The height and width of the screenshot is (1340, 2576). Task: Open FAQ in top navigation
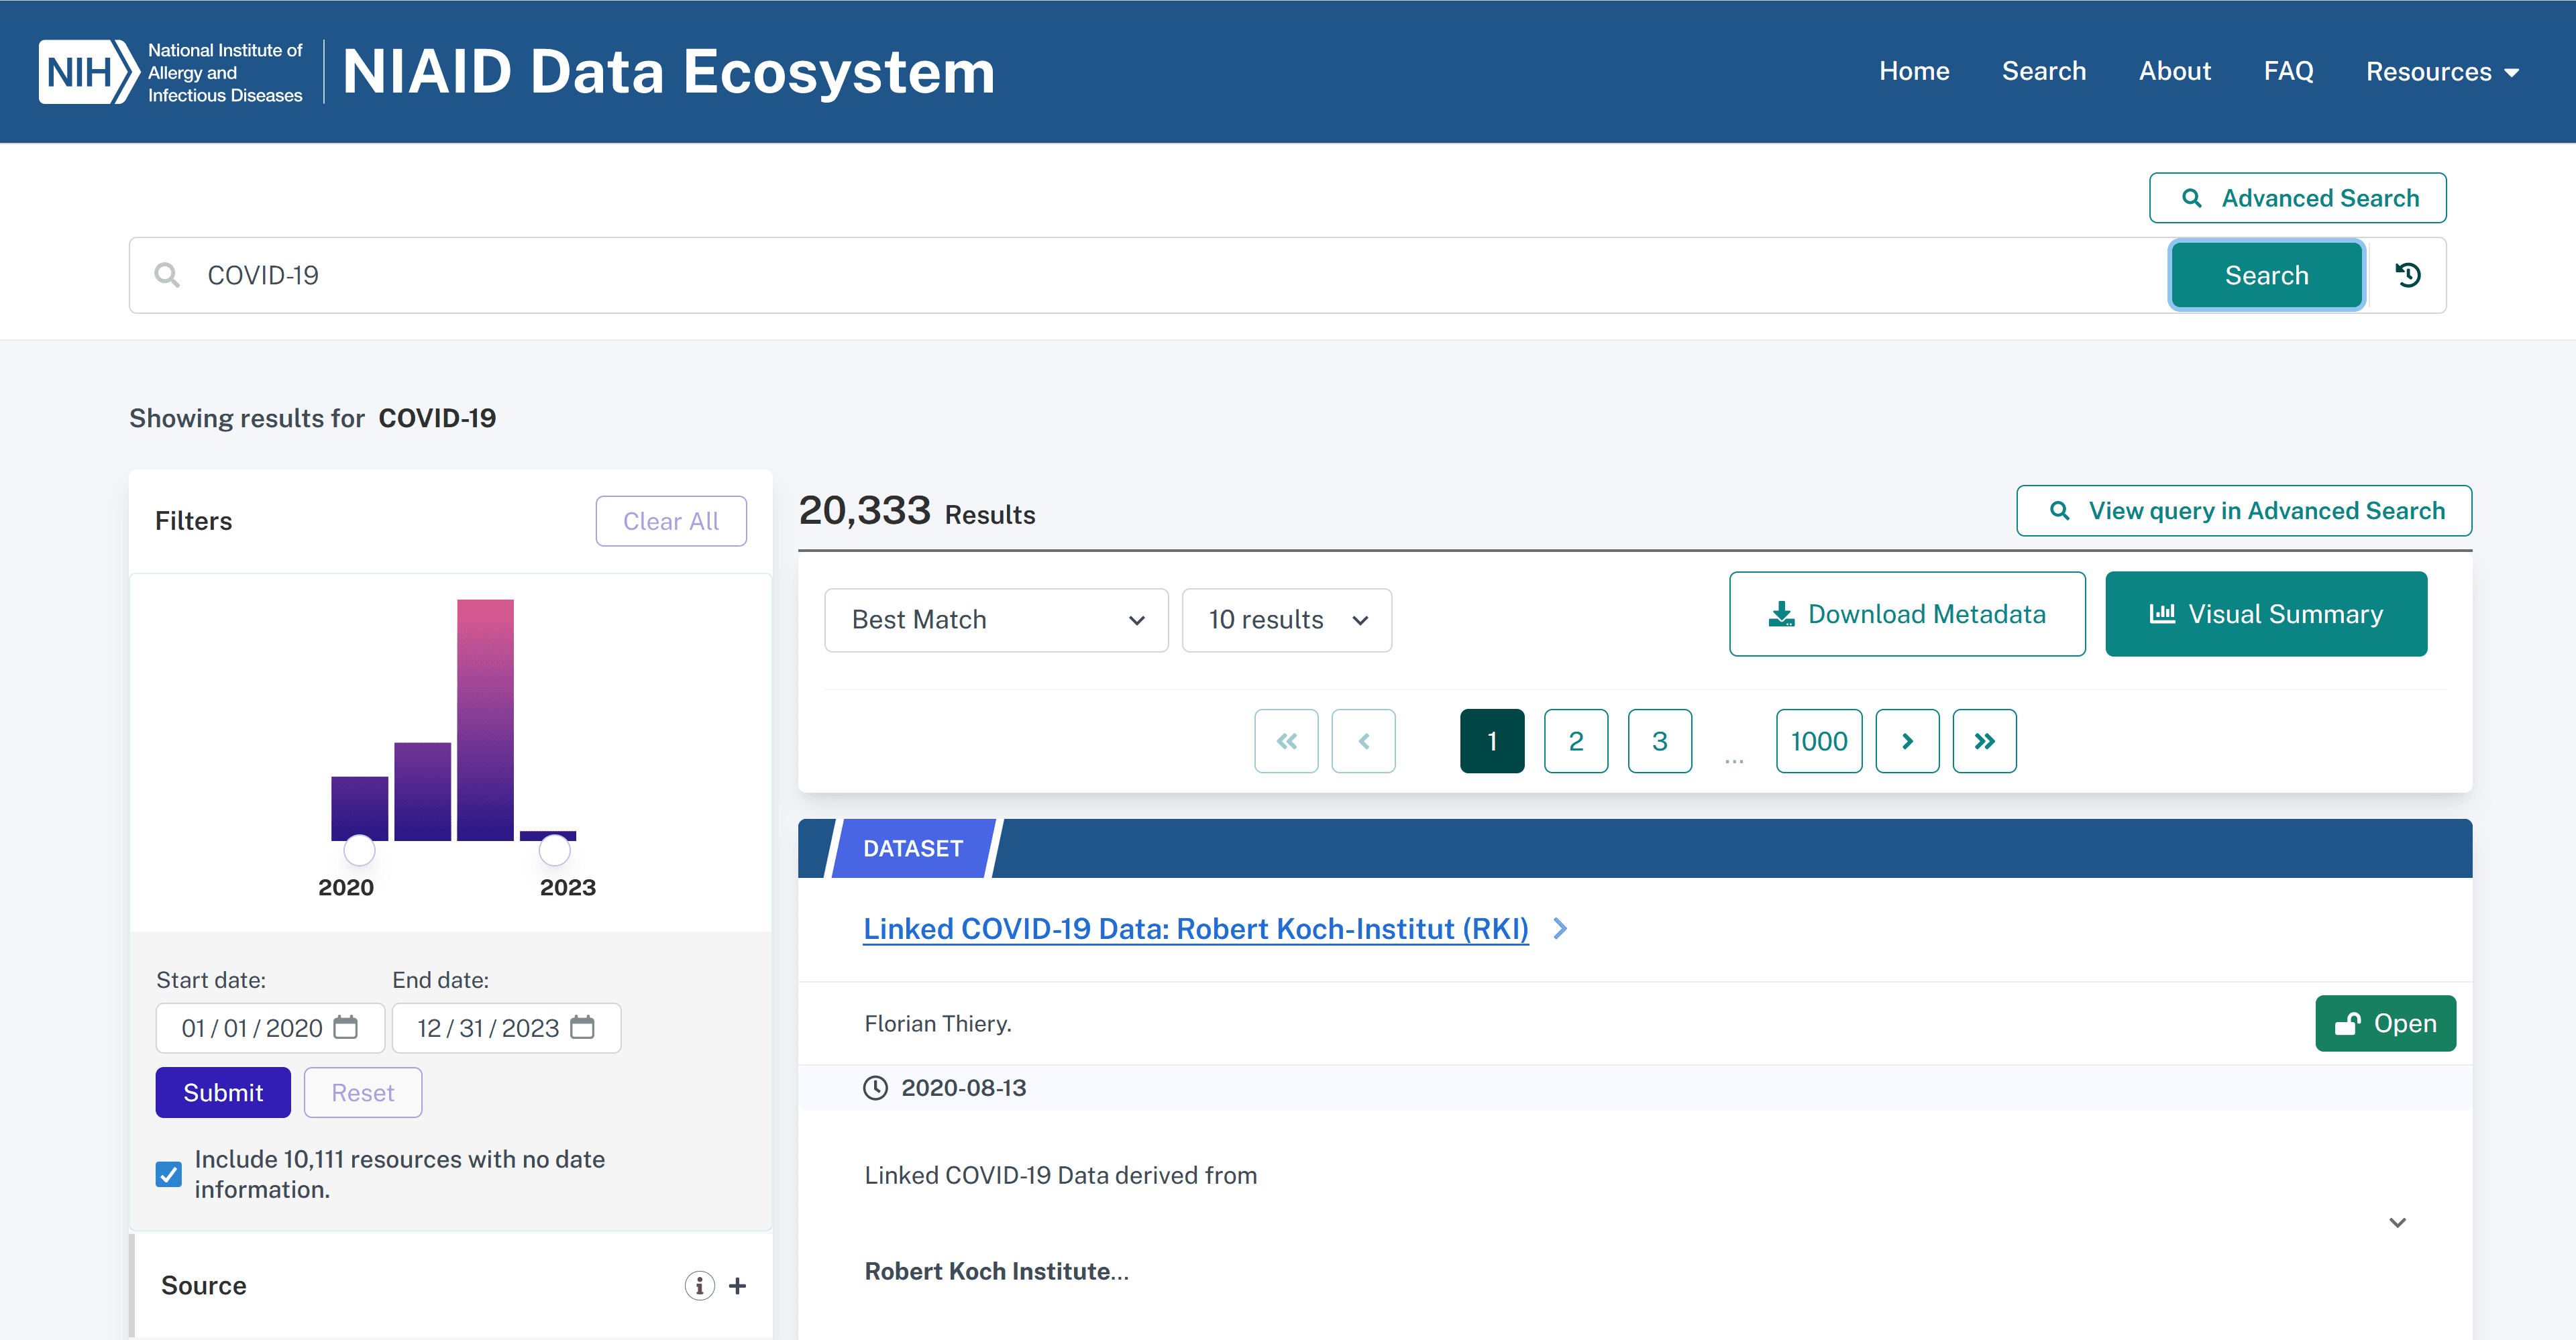coord(2288,71)
